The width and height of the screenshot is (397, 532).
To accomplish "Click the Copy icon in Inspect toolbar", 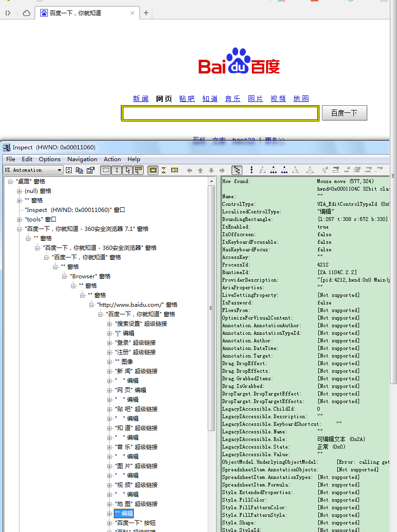I will click(x=79, y=170).
